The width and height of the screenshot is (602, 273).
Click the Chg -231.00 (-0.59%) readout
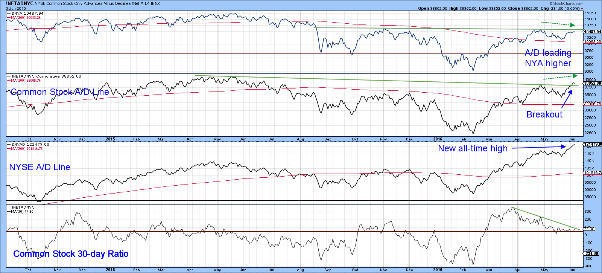[562, 8]
